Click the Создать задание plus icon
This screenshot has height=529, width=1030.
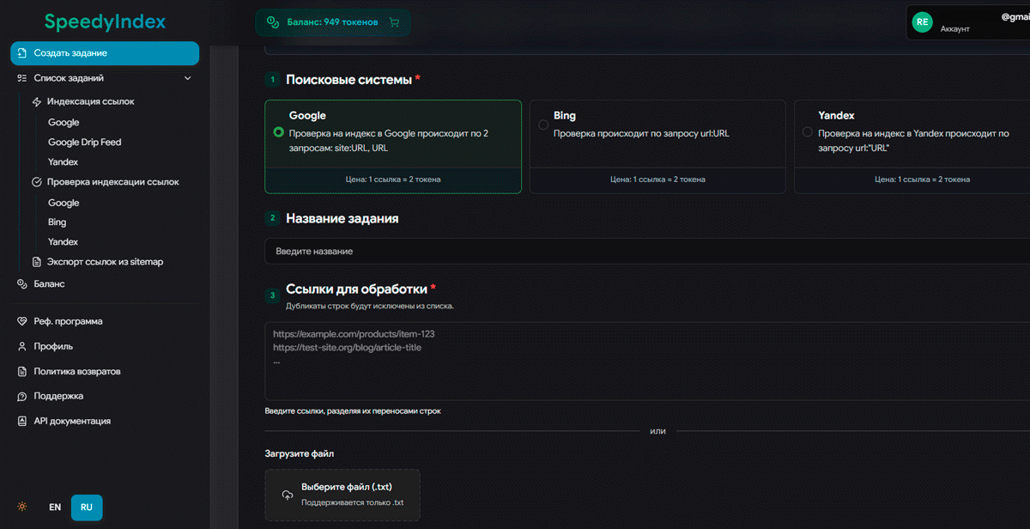[22, 53]
